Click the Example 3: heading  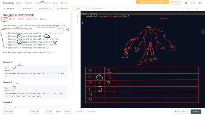point(7,102)
